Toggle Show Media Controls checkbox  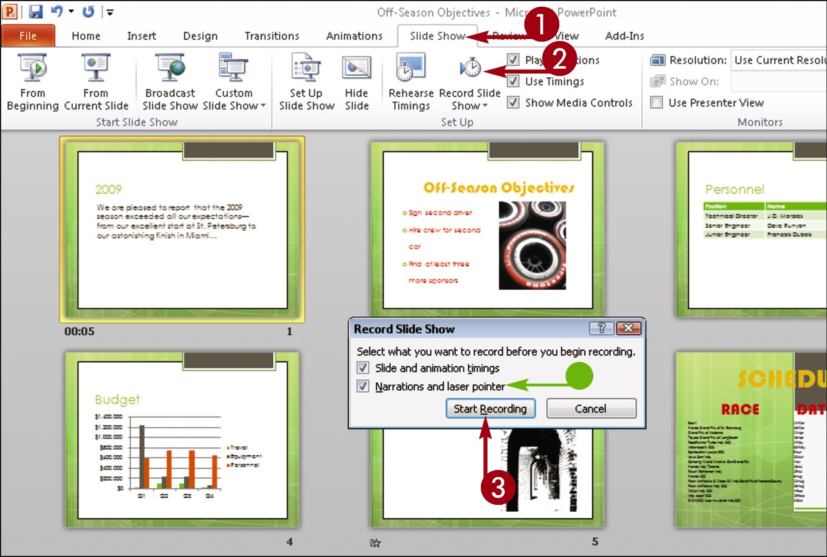[x=513, y=102]
